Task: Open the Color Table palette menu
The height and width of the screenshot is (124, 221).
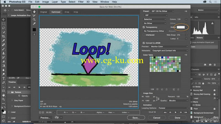Action: [x=186, y=55]
